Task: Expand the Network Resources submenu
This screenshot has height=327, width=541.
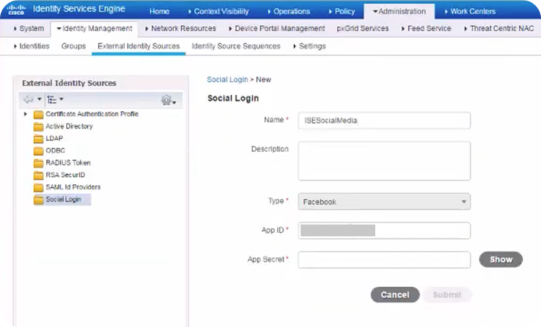Action: [x=181, y=28]
